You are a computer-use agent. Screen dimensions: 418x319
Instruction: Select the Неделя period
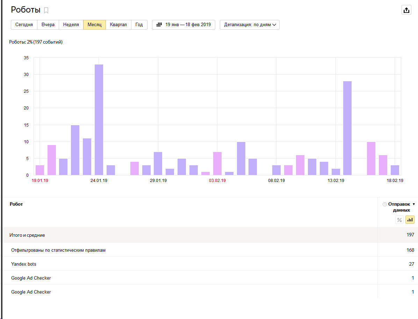(x=71, y=25)
